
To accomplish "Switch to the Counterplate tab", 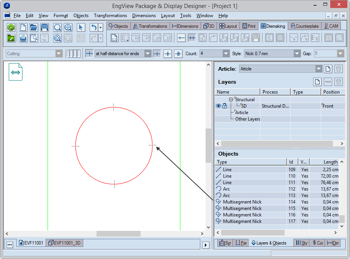I will pos(304,26).
